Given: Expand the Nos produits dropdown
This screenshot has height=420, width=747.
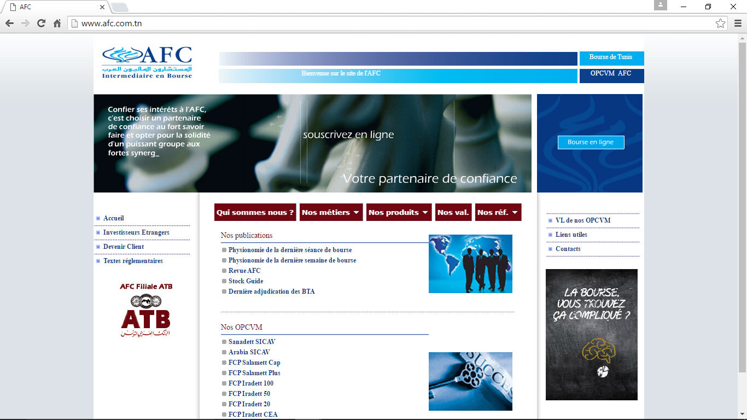Looking at the screenshot, I should 399,212.
